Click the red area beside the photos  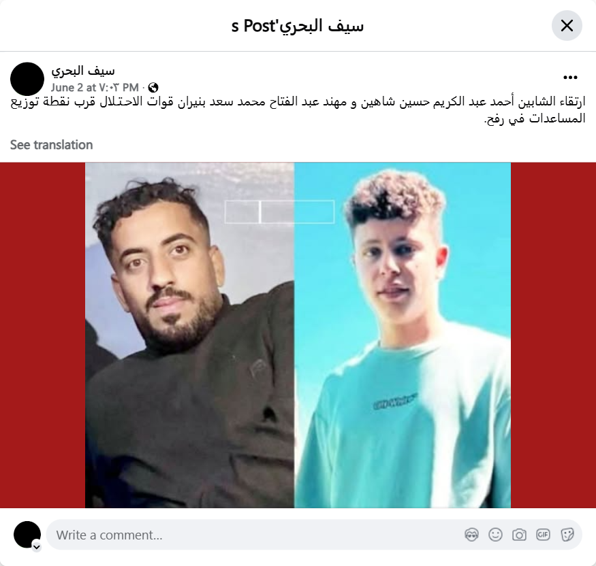tap(42, 335)
